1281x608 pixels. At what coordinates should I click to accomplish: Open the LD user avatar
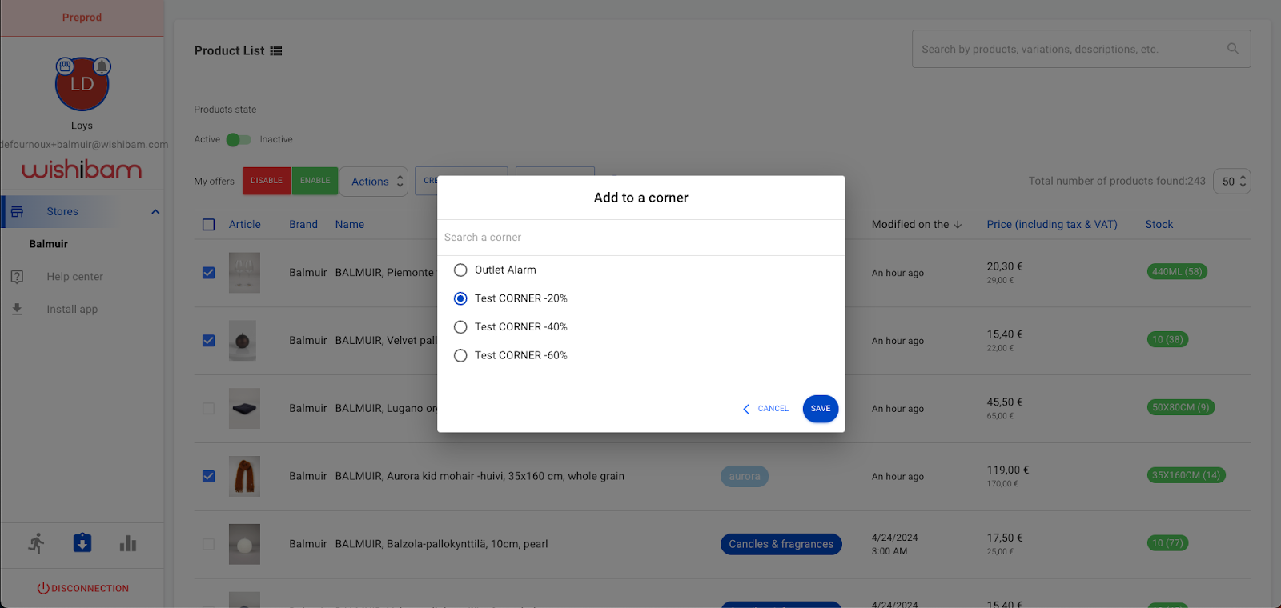[x=82, y=84]
